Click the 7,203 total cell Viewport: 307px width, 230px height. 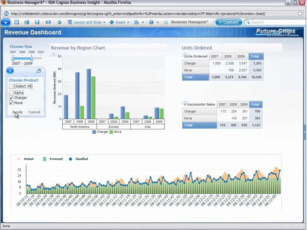point(256,63)
